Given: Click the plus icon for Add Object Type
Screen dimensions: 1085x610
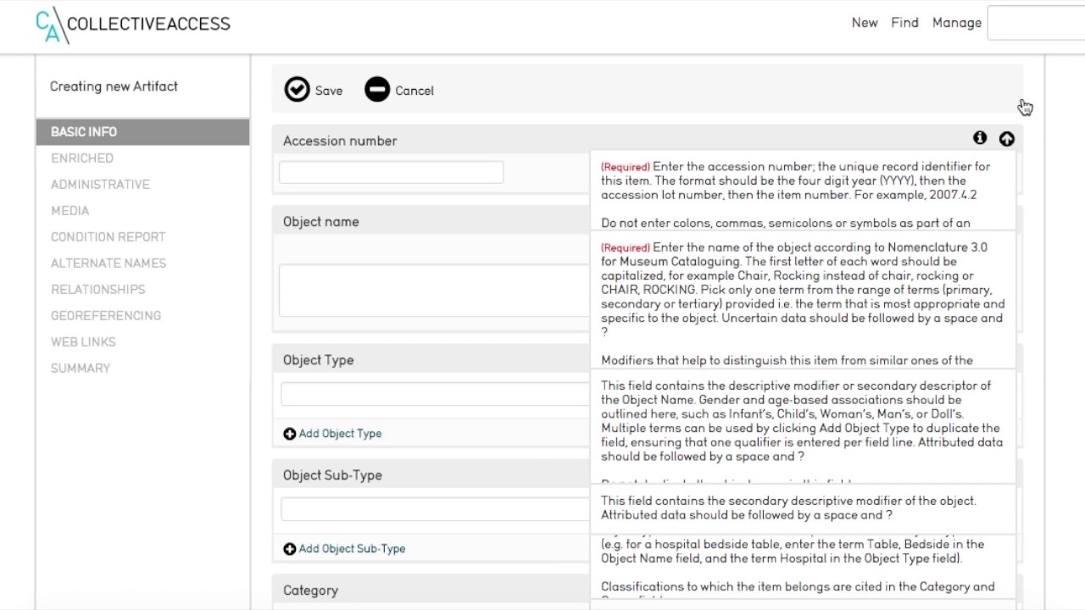Looking at the screenshot, I should pos(290,434).
